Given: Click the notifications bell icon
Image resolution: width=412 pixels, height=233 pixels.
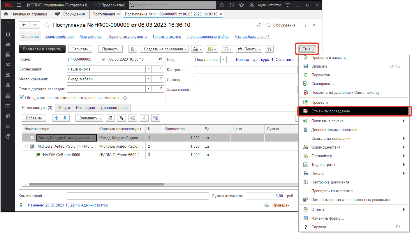Looking at the screenshot, I should coord(222,5).
